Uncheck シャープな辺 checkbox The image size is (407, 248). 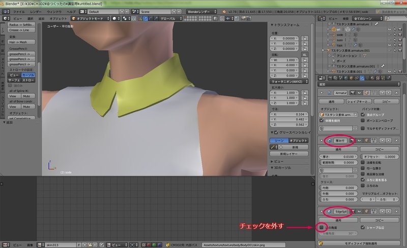pos(363,227)
